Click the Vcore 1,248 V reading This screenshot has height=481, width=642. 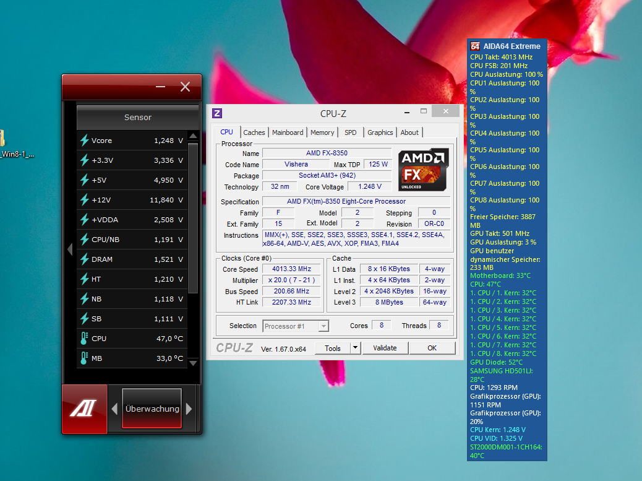(x=168, y=141)
